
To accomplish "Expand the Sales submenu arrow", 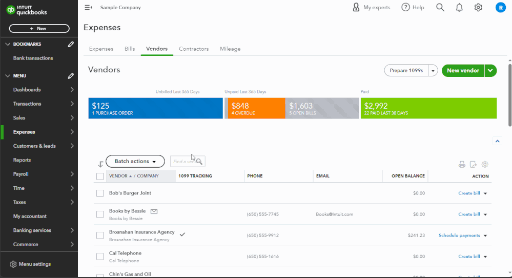I will pos(72,117).
